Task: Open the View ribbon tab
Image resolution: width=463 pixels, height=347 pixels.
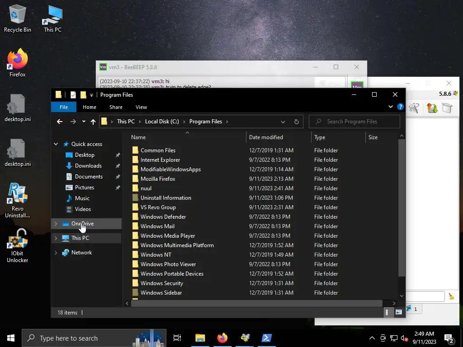Action: click(x=141, y=107)
